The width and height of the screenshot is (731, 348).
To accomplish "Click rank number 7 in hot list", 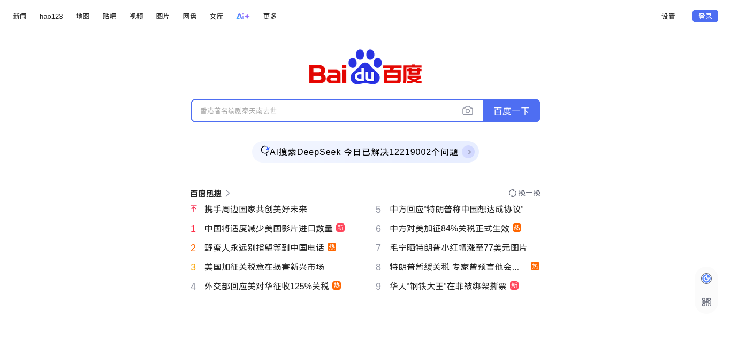I will [x=378, y=248].
